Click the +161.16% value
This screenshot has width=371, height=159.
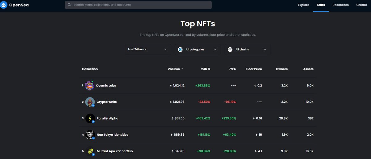point(203,135)
